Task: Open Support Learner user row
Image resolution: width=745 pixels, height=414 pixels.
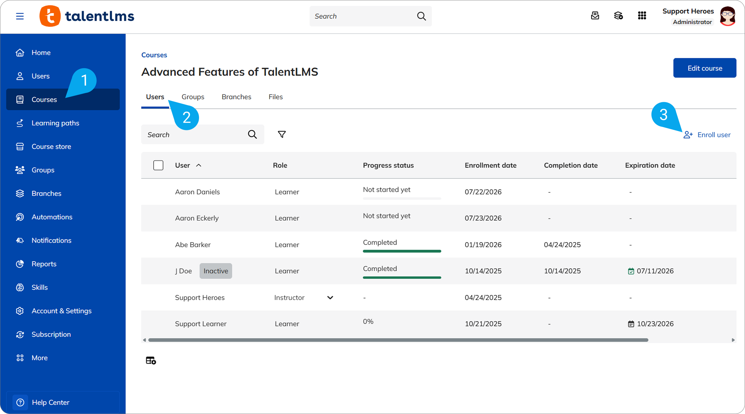Action: [439, 324]
